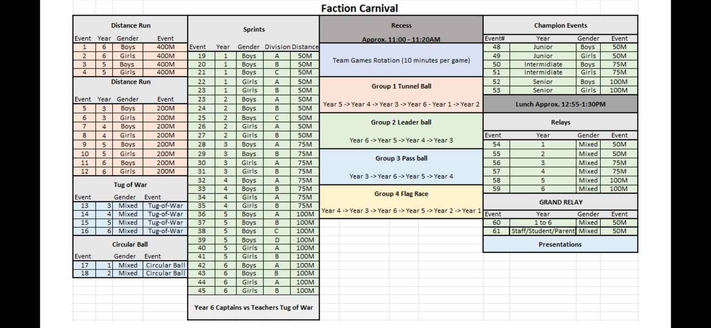Click the Group 2 Leader ball cell
This screenshot has width=711, height=328.
(x=401, y=122)
